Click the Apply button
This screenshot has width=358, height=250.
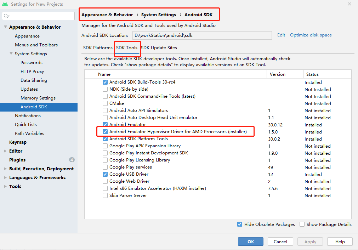(310, 242)
